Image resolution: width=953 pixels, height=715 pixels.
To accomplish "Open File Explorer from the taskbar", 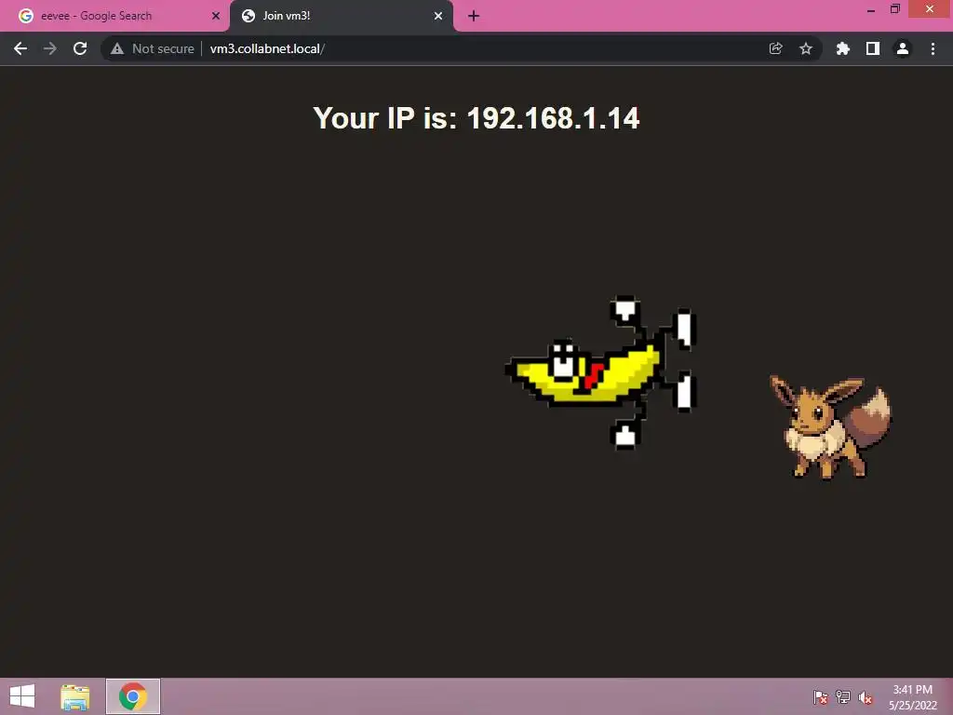I will (x=75, y=696).
